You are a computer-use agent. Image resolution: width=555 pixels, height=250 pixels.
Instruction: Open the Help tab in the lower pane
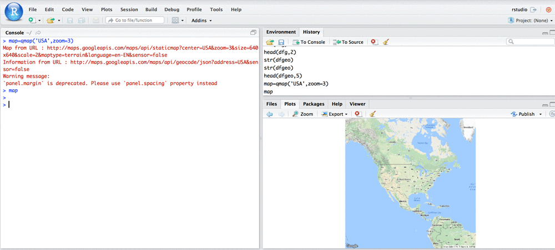337,104
